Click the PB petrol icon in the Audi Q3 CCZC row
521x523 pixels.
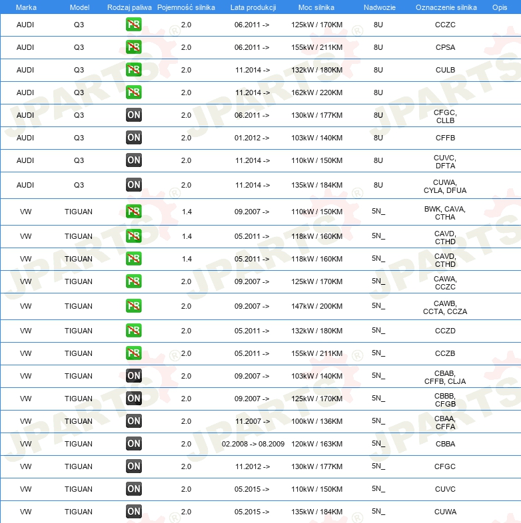[x=134, y=25]
